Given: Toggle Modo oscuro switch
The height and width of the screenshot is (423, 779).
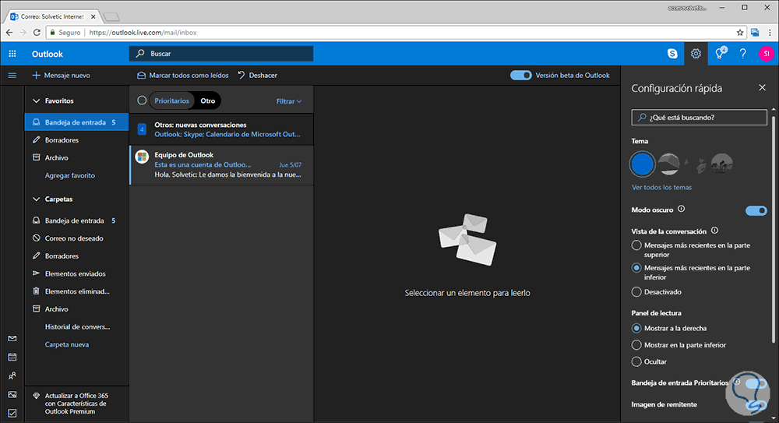Looking at the screenshot, I should pos(756,211).
